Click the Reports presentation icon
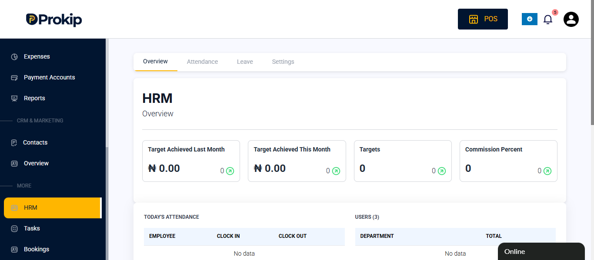 point(14,99)
